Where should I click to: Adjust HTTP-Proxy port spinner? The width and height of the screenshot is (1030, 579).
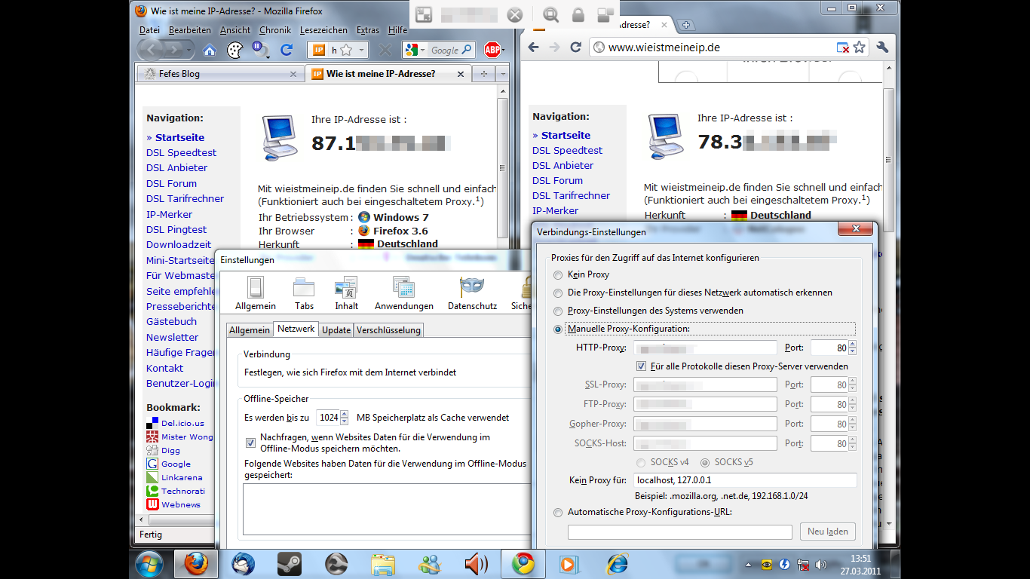(852, 348)
